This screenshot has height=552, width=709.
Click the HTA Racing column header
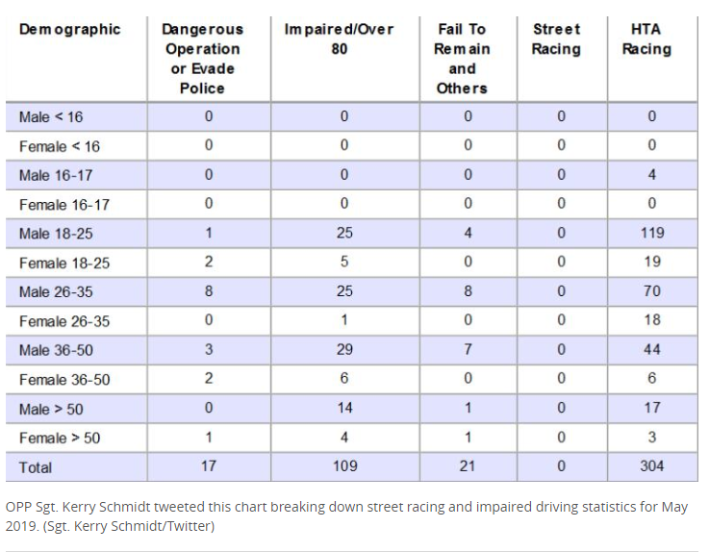point(646,38)
